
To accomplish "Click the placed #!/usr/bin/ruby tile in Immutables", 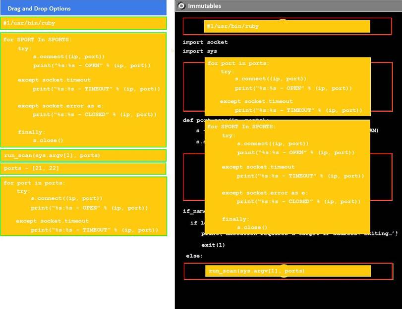I will (x=287, y=26).
